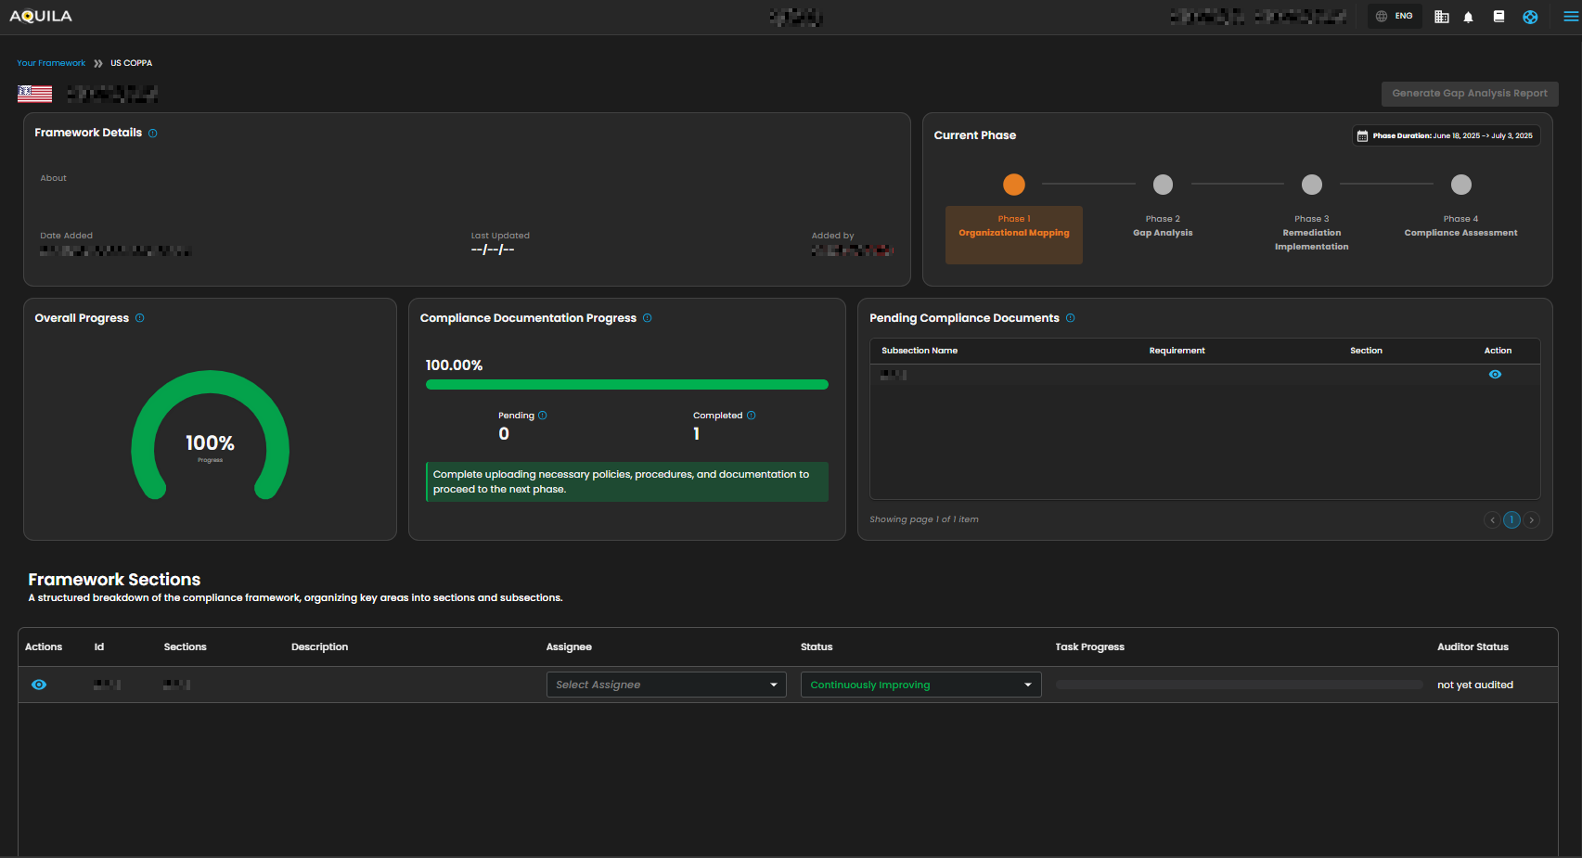This screenshot has height=858, width=1582.
Task: Open the organization building icon
Action: 1441,17
